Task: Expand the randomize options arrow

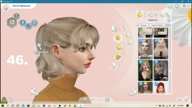Action: pos(81,99)
